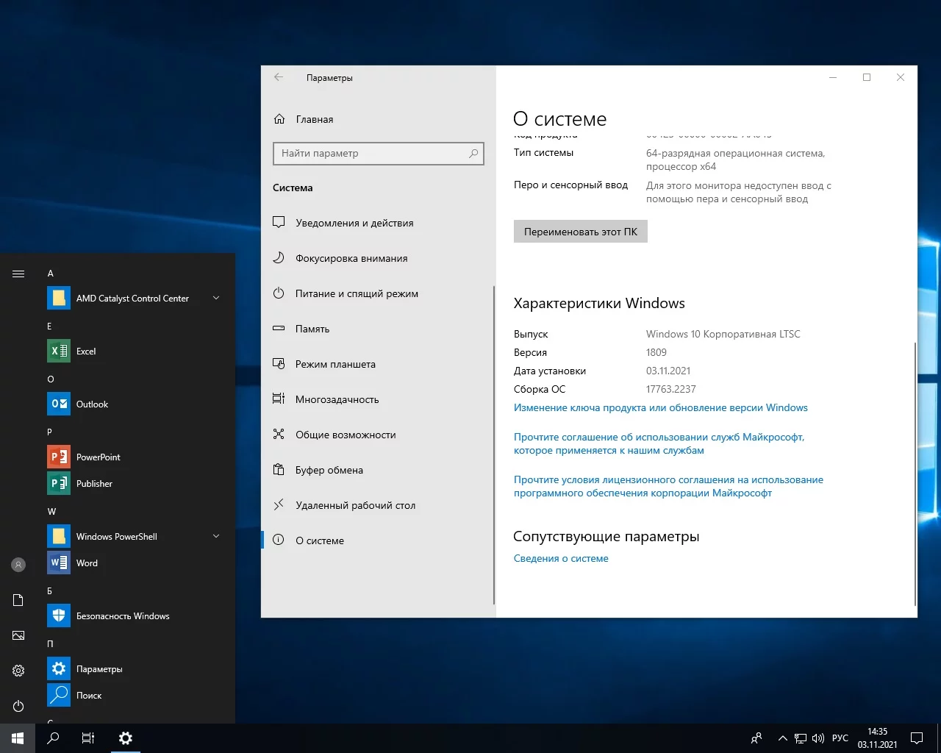Screen dimensions: 941x753
Task: Launch Outlook from the app list
Action: [x=92, y=404]
